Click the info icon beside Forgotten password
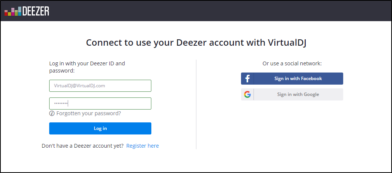392x173 pixels. [52, 113]
